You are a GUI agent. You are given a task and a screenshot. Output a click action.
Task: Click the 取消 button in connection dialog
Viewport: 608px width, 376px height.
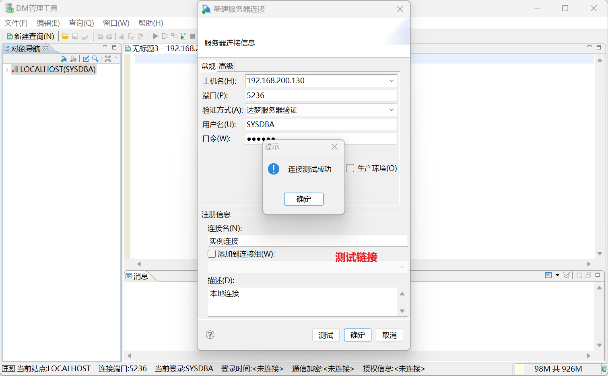[x=390, y=335]
